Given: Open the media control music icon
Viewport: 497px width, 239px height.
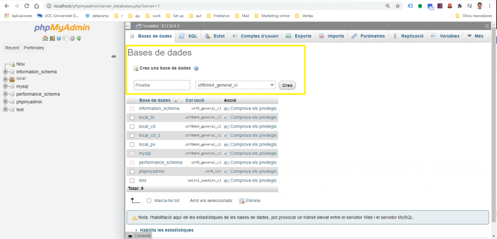Looking at the screenshot, I should coord(469,6).
